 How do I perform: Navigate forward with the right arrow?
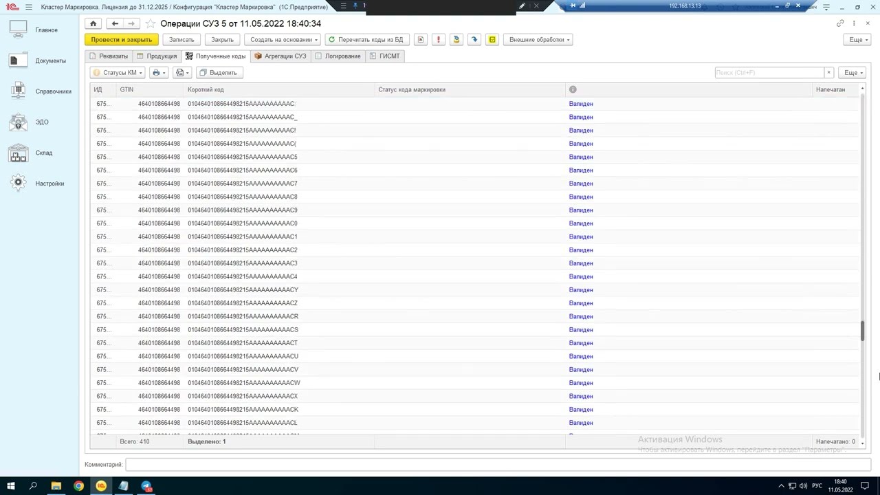pos(131,23)
